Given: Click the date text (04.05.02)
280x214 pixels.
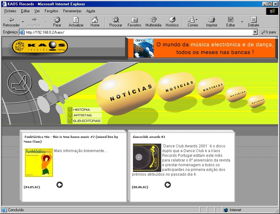Looking at the screenshot, I should 32,187.
